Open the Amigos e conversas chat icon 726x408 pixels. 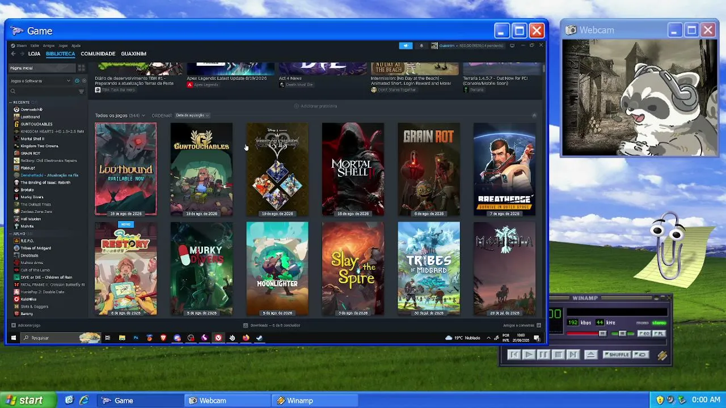[539, 325]
